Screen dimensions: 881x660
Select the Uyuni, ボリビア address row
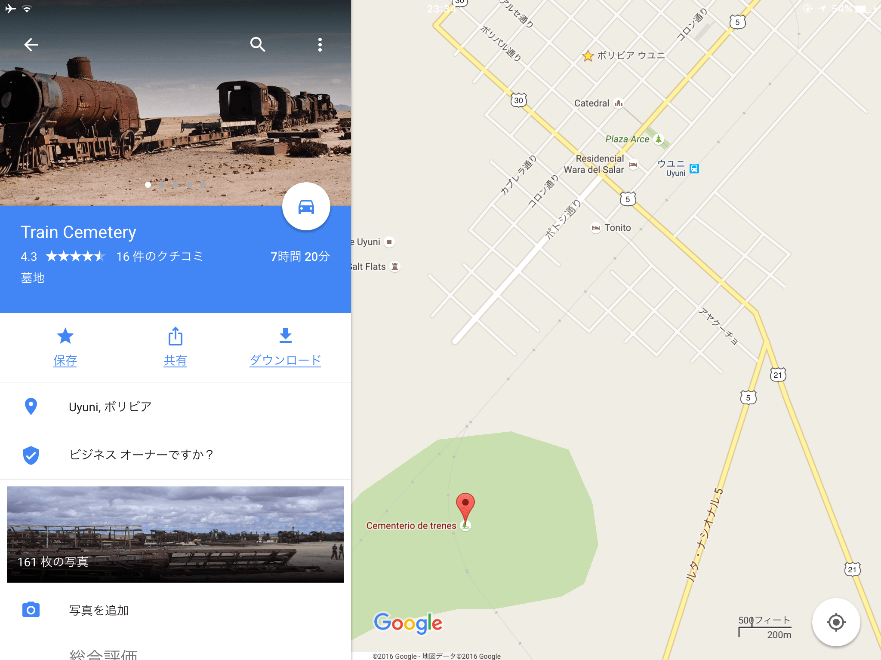click(x=176, y=406)
